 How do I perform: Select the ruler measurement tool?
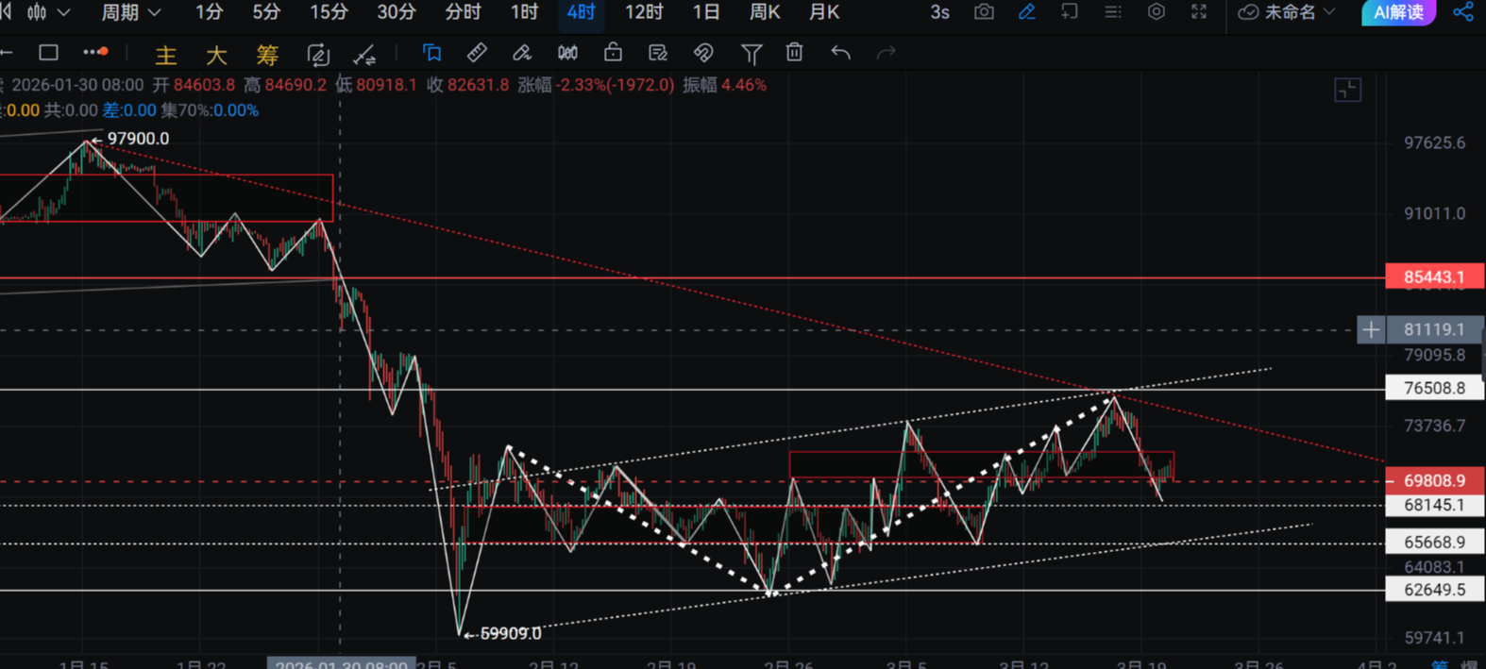(477, 53)
